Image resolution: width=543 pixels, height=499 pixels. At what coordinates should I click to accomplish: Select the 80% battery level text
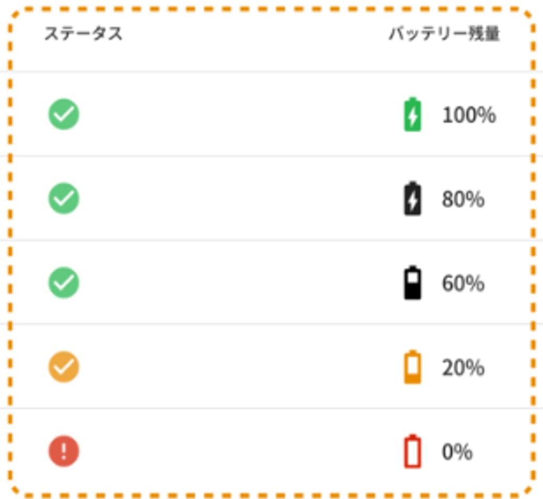[463, 199]
